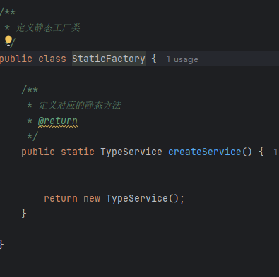Image resolution: width=279 pixels, height=277 pixels.
Task: Click the "return" keyword in method body
Action: coord(61,198)
